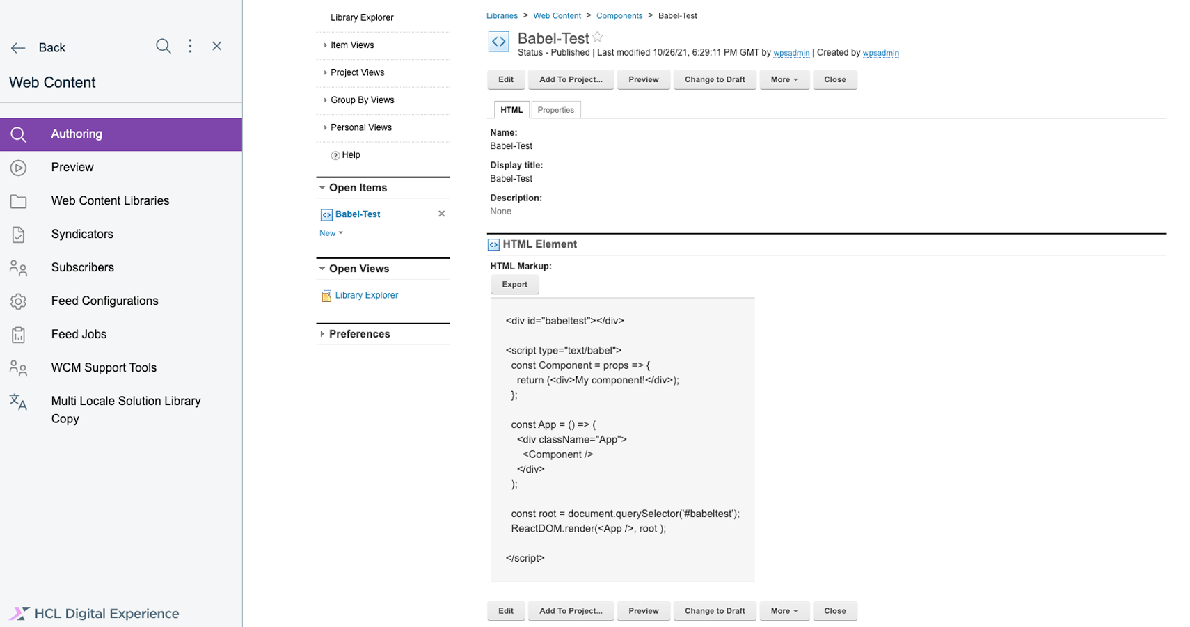Click the HCL Digital Experience logo
This screenshot has width=1190, height=627.
pyautogui.click(x=94, y=613)
